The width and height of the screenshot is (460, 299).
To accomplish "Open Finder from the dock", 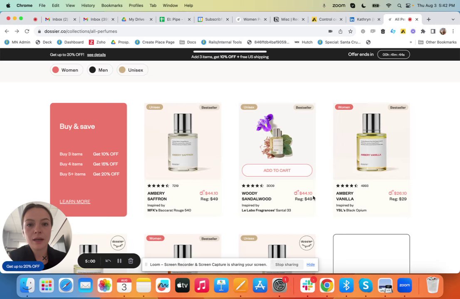I will 27,285.
